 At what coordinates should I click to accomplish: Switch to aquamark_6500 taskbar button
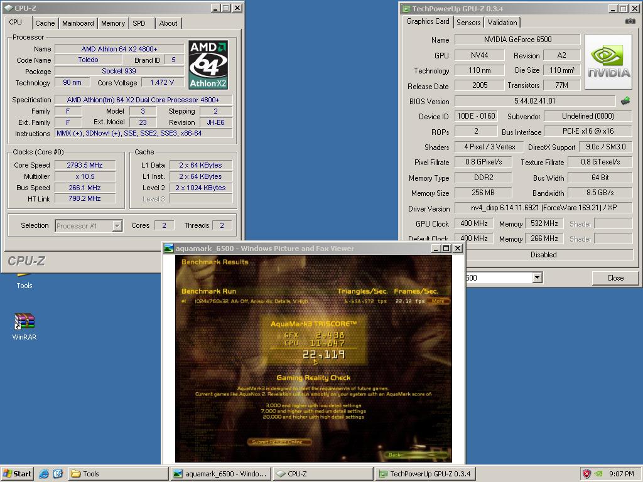(220, 474)
